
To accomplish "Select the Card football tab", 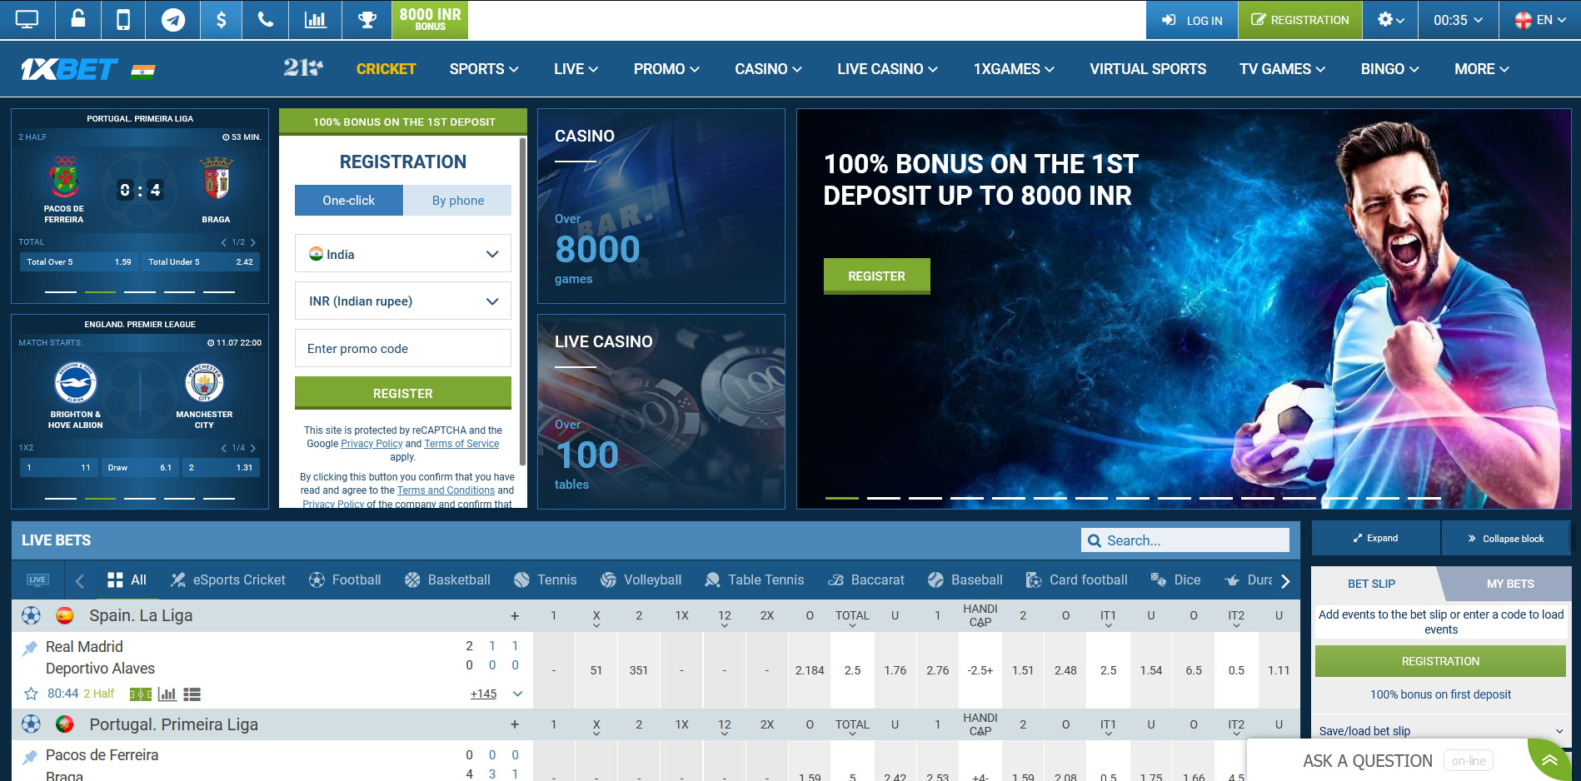I will [1077, 580].
